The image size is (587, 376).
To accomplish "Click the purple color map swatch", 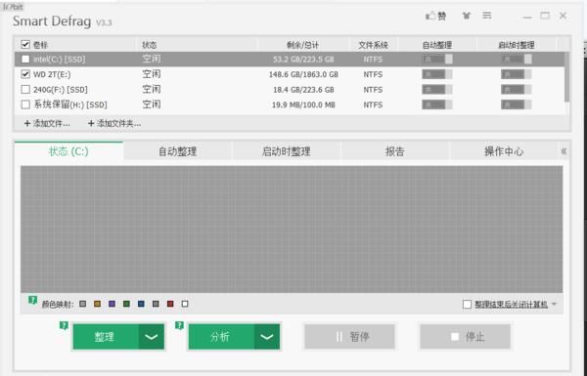I will click(x=112, y=304).
